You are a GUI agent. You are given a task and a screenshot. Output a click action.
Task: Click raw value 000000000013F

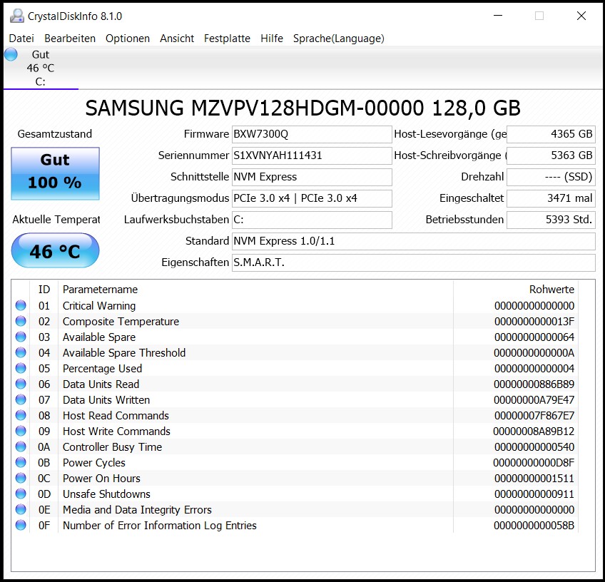click(x=534, y=322)
